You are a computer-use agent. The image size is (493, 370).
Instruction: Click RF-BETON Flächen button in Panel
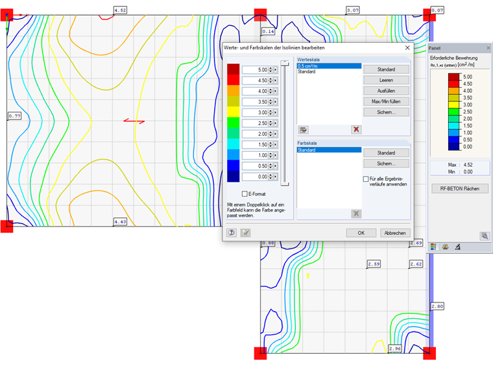(460, 188)
